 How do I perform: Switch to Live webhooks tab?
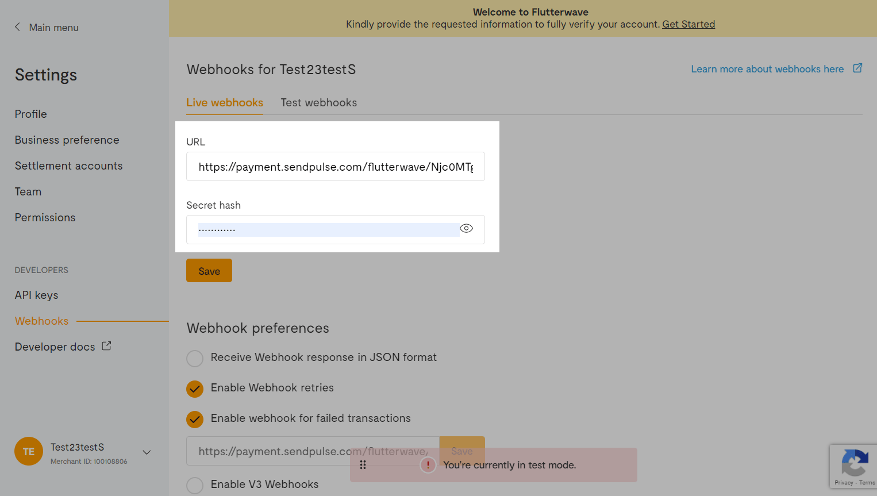coord(225,102)
